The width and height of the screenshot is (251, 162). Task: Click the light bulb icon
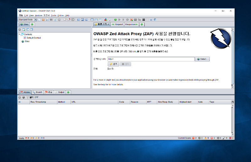coord(110,20)
